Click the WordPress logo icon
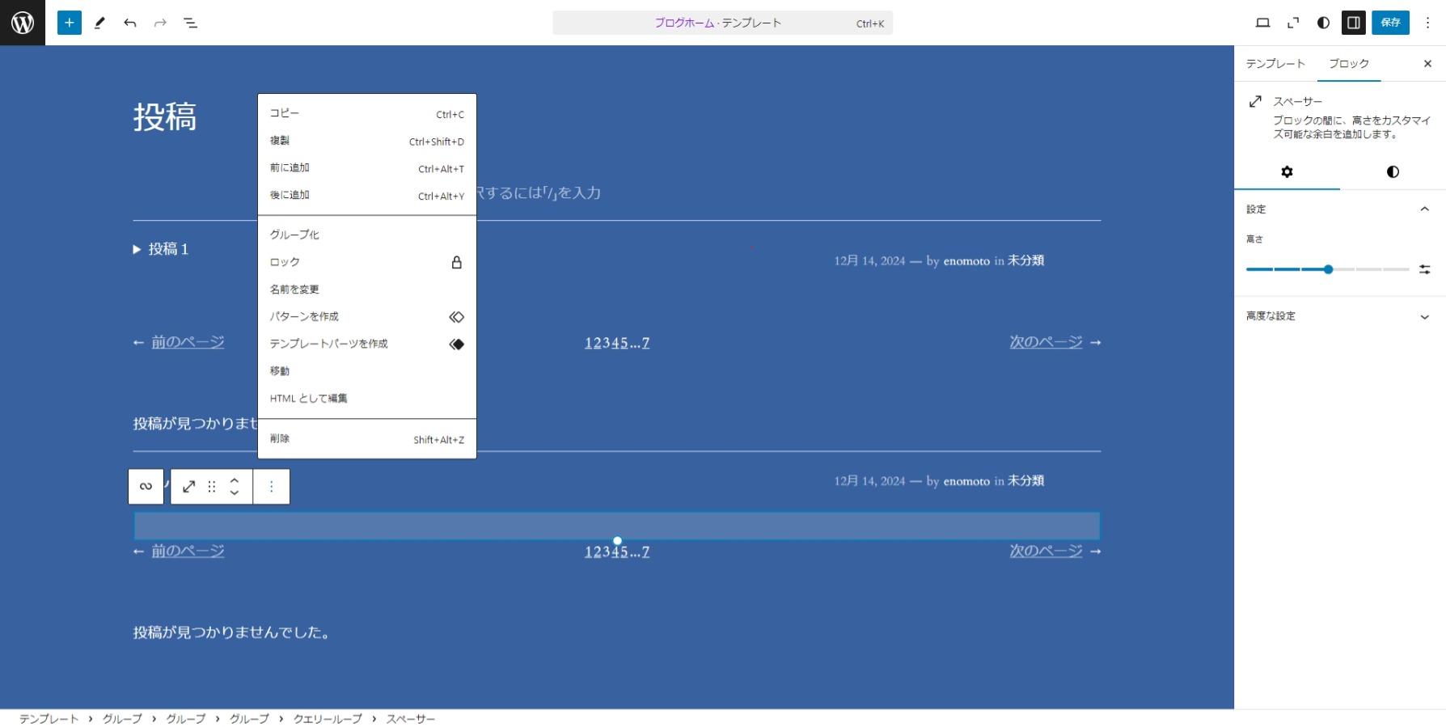 23,23
